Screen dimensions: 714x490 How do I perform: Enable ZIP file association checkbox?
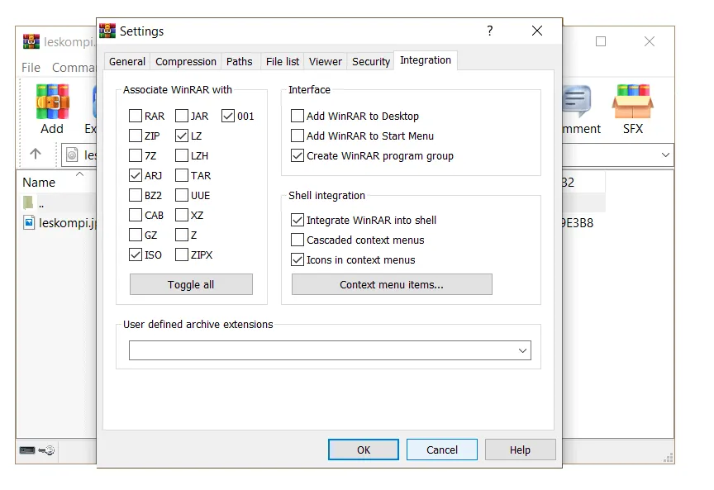136,136
